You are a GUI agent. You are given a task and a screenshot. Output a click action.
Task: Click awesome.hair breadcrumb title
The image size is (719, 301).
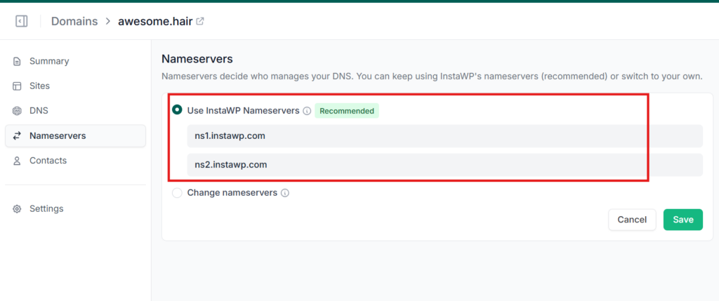coord(155,21)
